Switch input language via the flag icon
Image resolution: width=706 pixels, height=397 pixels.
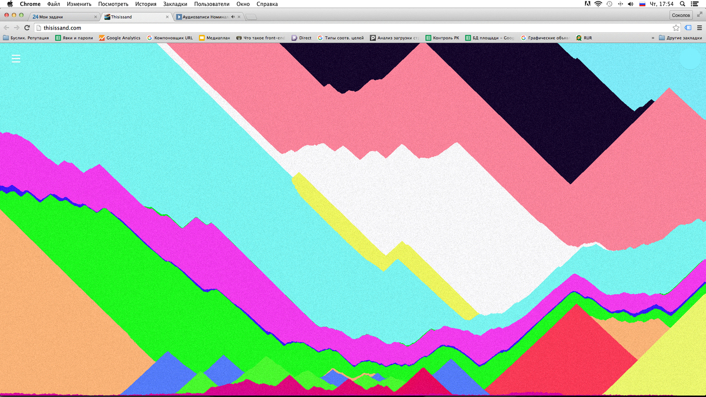(x=642, y=4)
